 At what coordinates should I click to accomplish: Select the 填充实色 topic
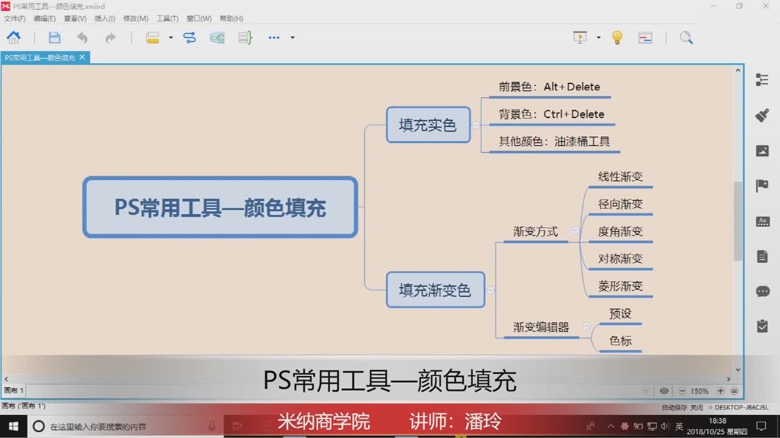click(x=428, y=125)
